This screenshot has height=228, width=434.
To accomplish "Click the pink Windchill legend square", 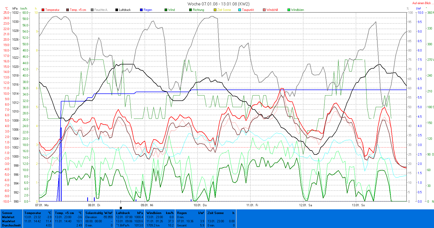I will tap(264, 10).
